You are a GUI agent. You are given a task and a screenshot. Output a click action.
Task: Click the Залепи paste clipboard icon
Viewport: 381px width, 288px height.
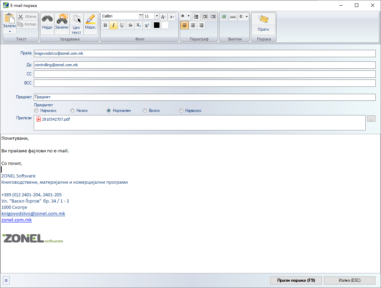coord(9,18)
